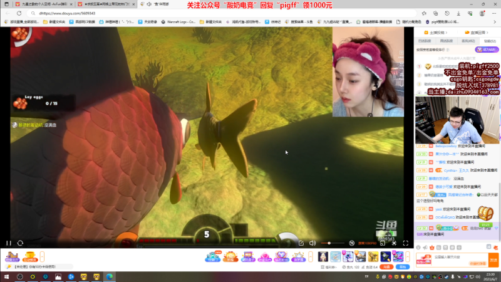Reload the live stream player

point(20,243)
